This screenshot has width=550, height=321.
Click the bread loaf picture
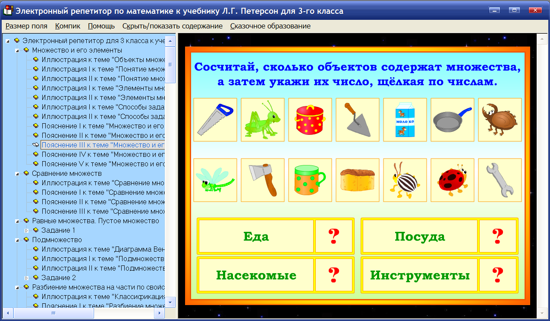pyautogui.click(x=357, y=180)
